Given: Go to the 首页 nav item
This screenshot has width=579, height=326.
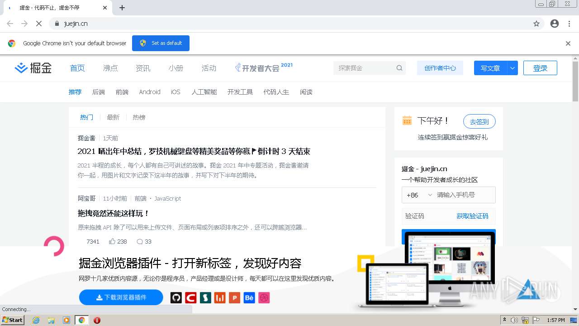Looking at the screenshot, I should (77, 68).
